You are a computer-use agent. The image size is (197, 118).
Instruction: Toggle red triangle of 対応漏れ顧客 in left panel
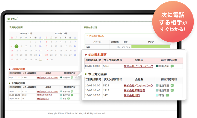10,69
